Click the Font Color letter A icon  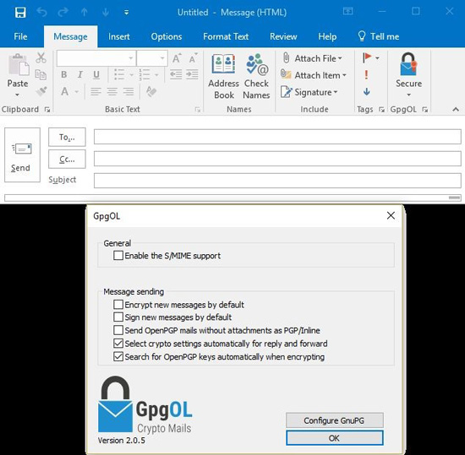64,91
